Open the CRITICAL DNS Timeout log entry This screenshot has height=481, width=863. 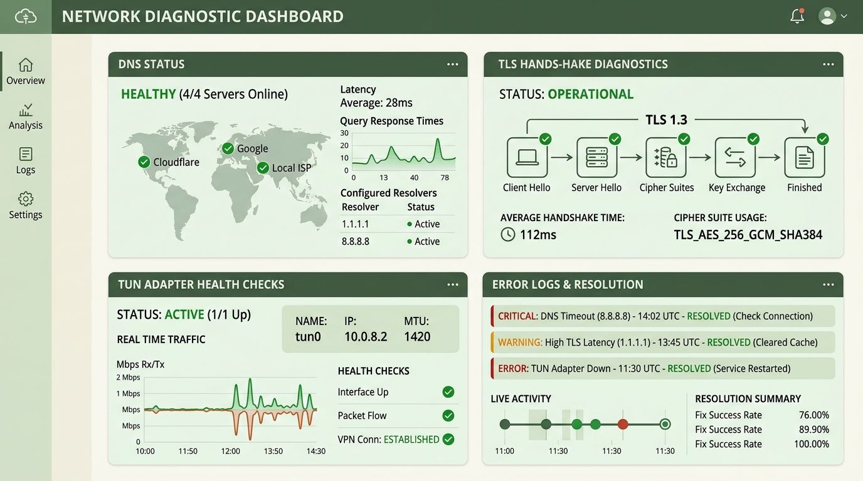663,316
